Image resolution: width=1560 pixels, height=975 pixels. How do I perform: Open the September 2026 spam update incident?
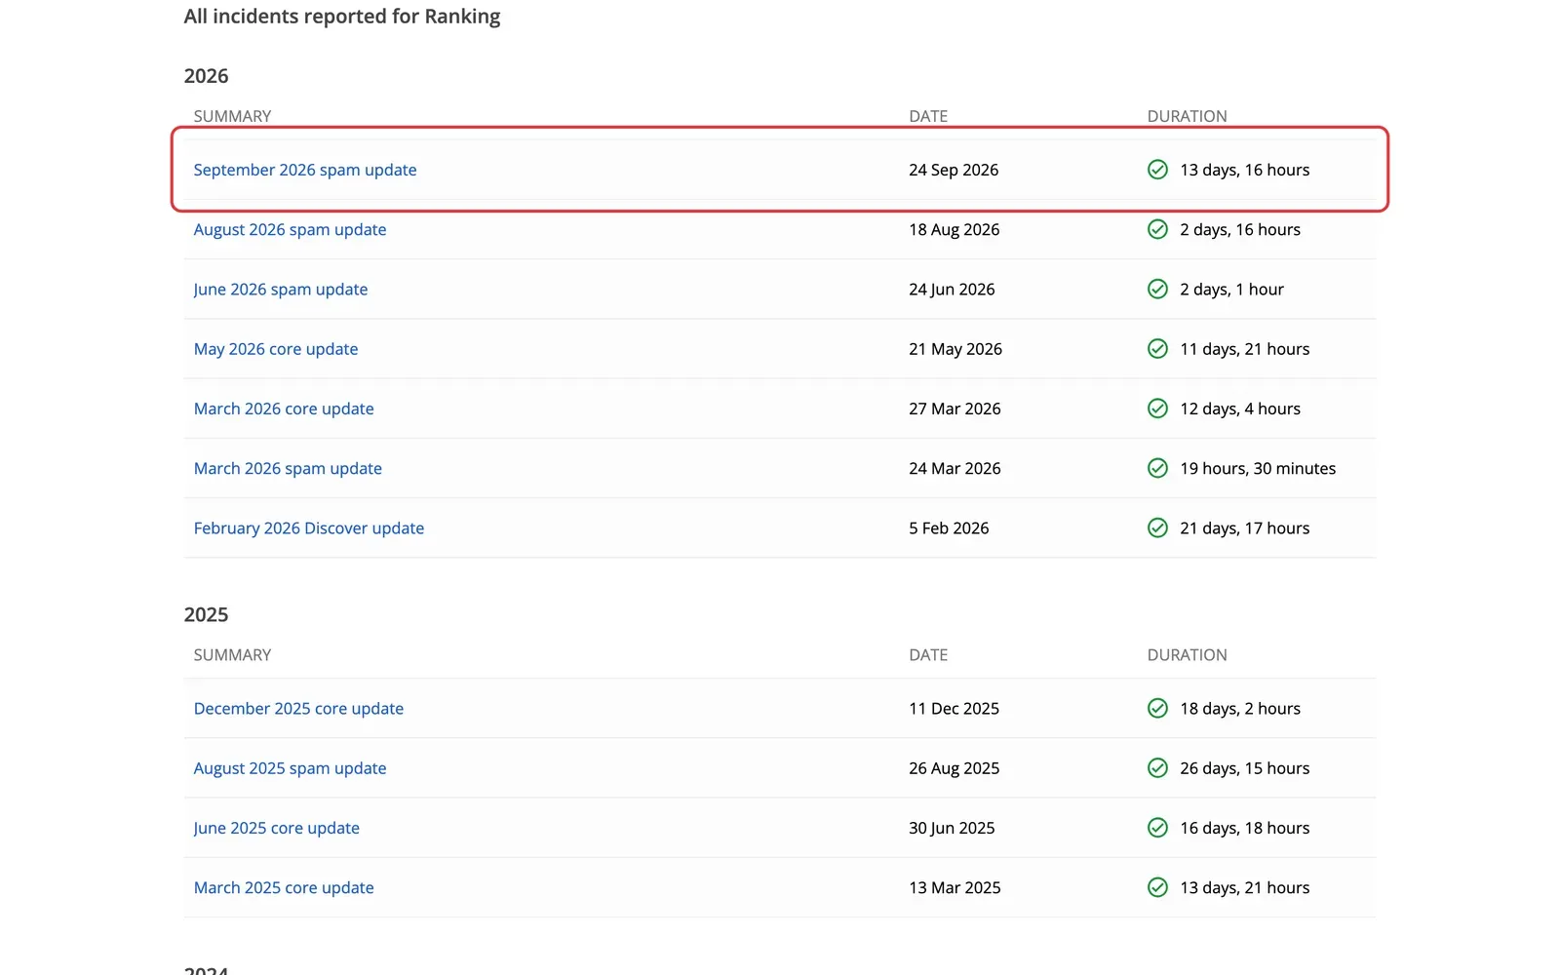click(305, 170)
